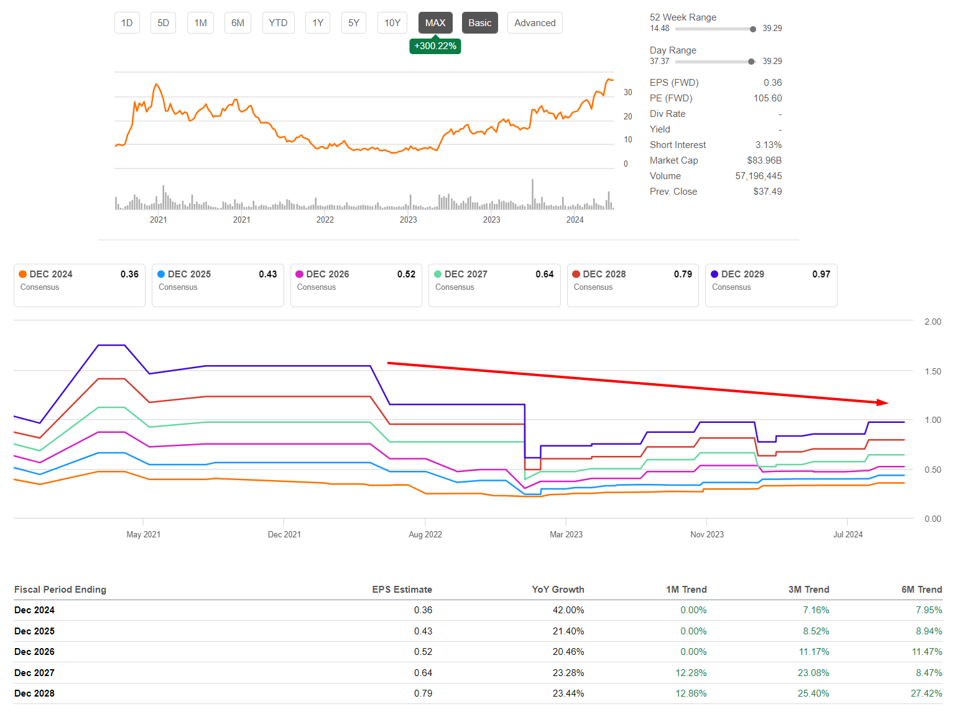Switch to Advanced chart mode
The width and height of the screenshot is (957, 714).
click(x=535, y=23)
